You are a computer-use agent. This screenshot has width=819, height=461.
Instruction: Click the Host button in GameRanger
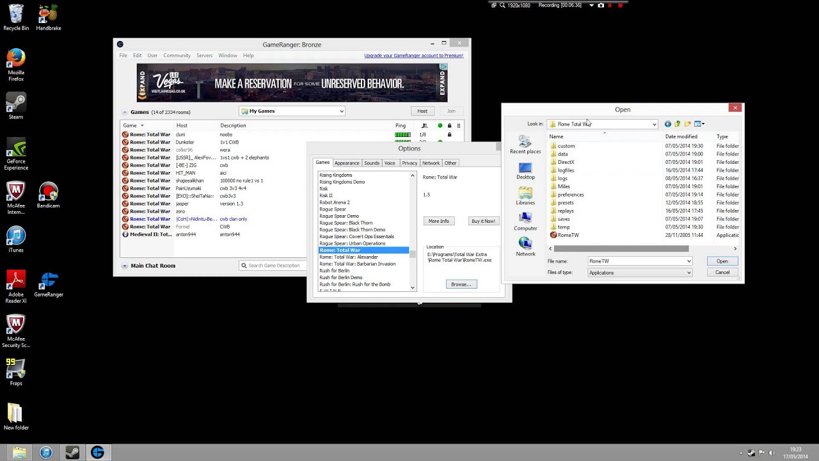pyautogui.click(x=422, y=111)
